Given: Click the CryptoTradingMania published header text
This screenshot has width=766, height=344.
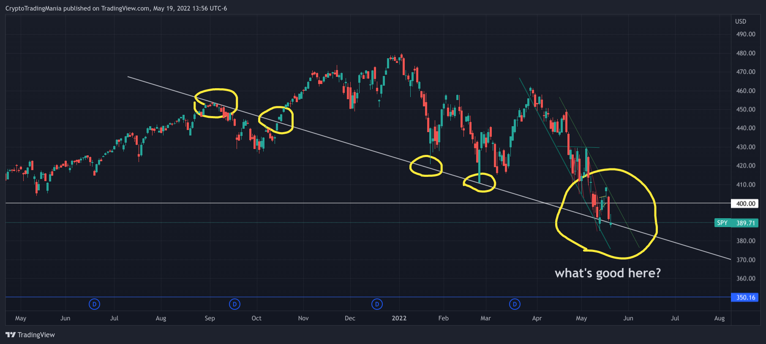Looking at the screenshot, I should (x=116, y=8).
